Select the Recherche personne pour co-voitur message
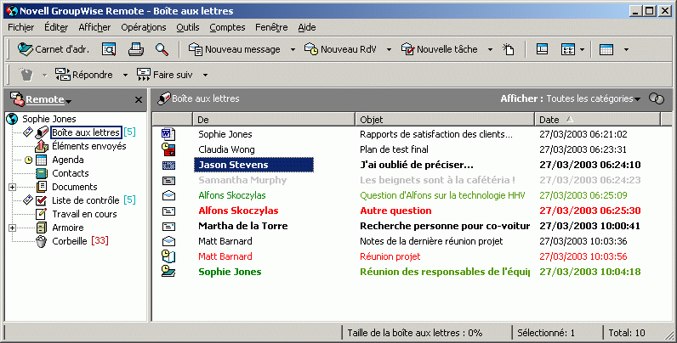 pyautogui.click(x=445, y=226)
